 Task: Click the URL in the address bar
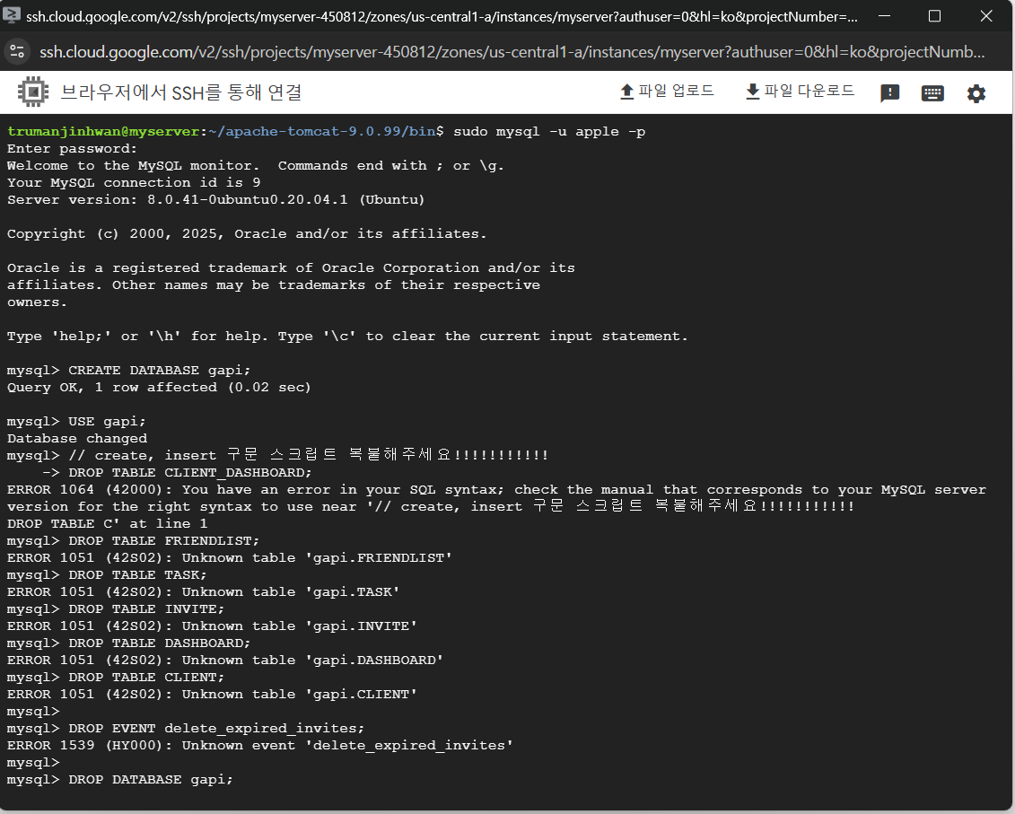(x=512, y=51)
